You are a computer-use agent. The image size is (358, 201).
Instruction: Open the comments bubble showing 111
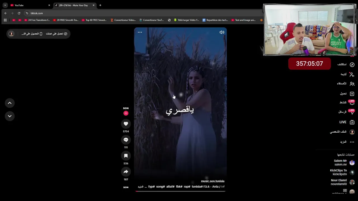(x=126, y=140)
